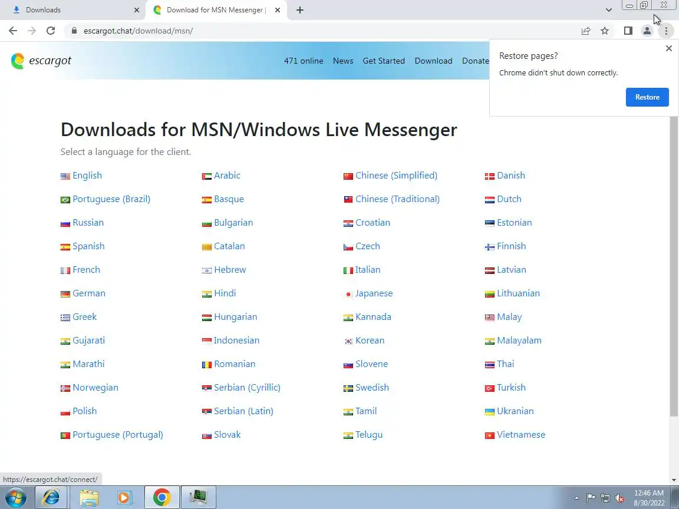The height and width of the screenshot is (509, 679).
Task: Click the network tray icon
Action: pos(605,498)
